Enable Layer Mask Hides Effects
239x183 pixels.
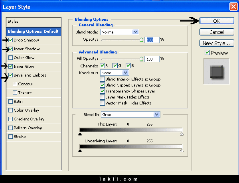pyautogui.click(x=102, y=97)
